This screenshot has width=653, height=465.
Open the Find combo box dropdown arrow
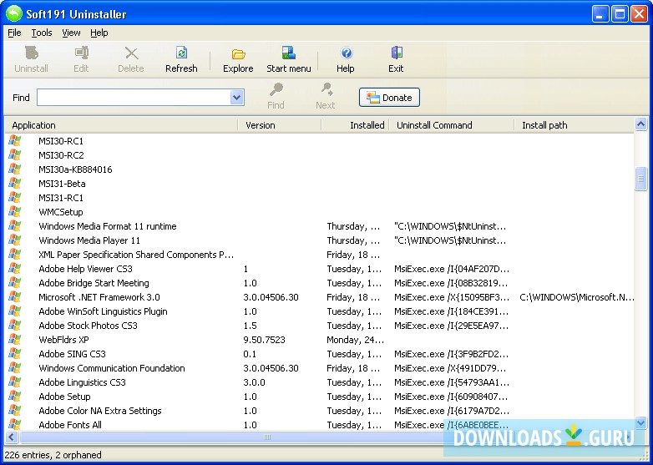pos(236,98)
